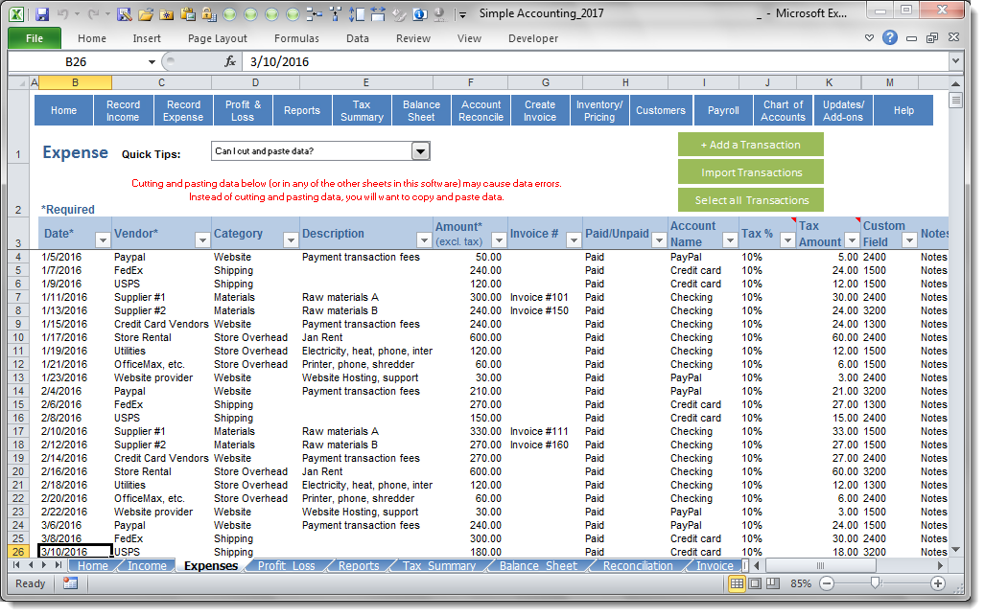
Task: Click the Select All corner of worksheet grid
Action: pos(19,82)
